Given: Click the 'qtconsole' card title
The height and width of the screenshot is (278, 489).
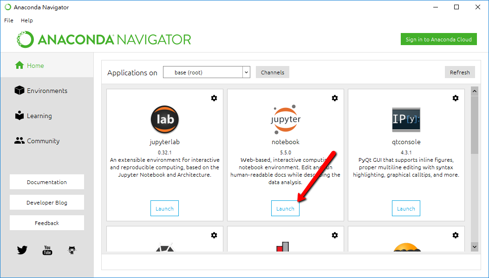Looking at the screenshot, I should click(406, 142).
